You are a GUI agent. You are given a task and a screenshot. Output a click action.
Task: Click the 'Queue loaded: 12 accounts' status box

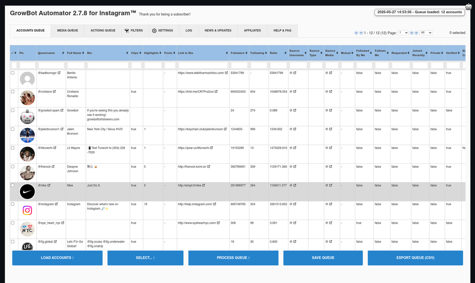[x=419, y=12]
